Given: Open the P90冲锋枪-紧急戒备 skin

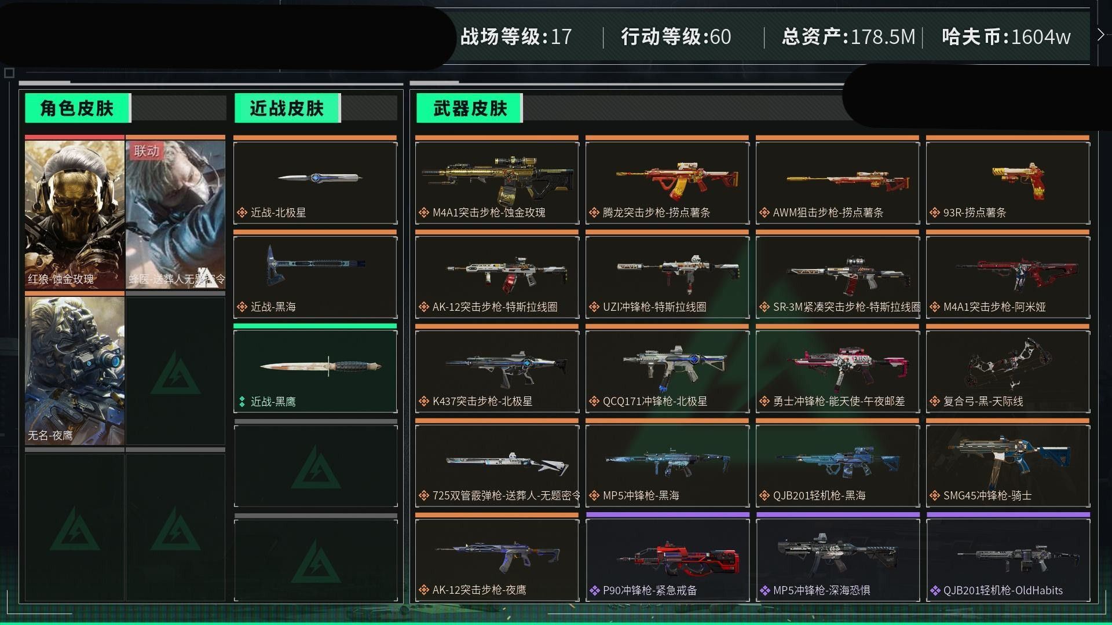Looking at the screenshot, I should [x=667, y=560].
